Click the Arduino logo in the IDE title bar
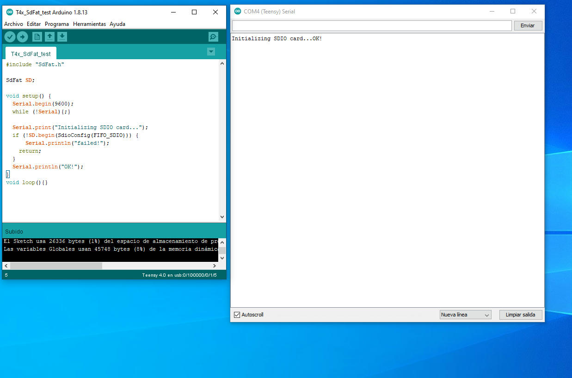The height and width of the screenshot is (378, 572). pyautogui.click(x=10, y=12)
